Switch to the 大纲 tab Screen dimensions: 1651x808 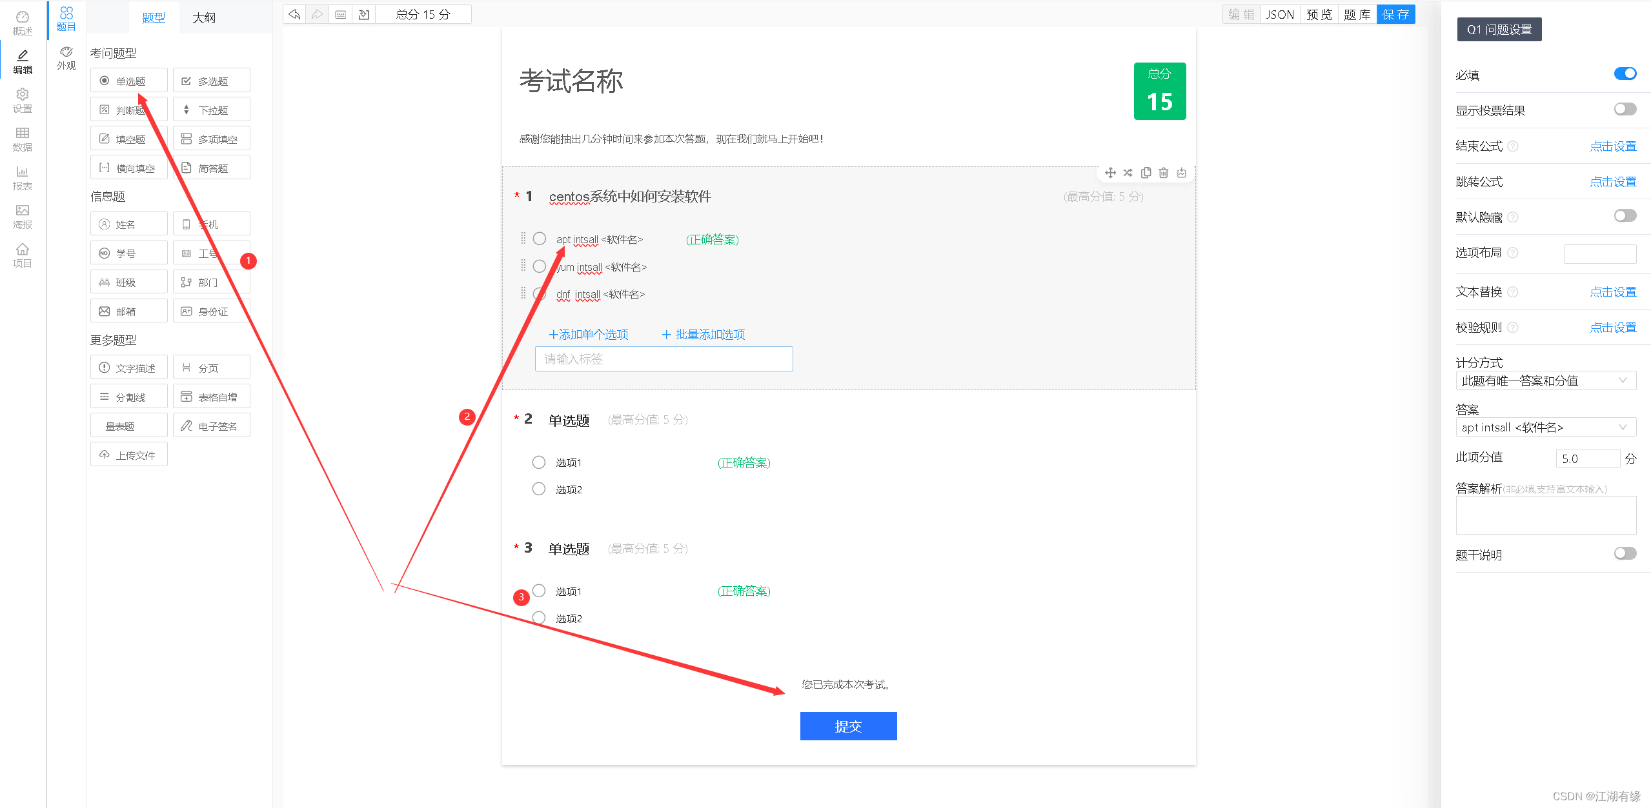click(203, 17)
